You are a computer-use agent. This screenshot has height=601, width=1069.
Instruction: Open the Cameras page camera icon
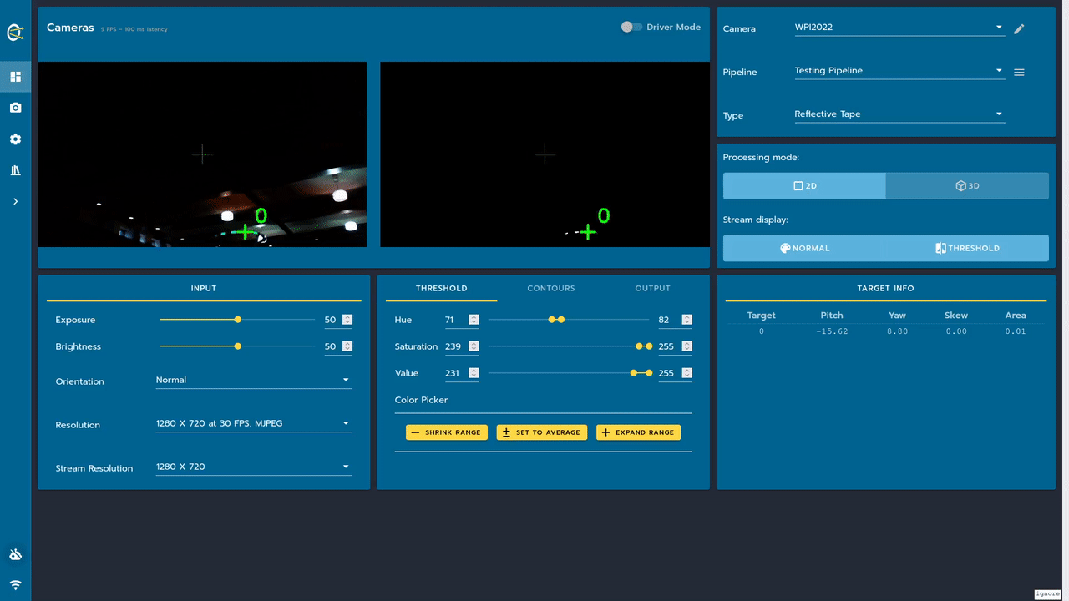click(x=15, y=108)
